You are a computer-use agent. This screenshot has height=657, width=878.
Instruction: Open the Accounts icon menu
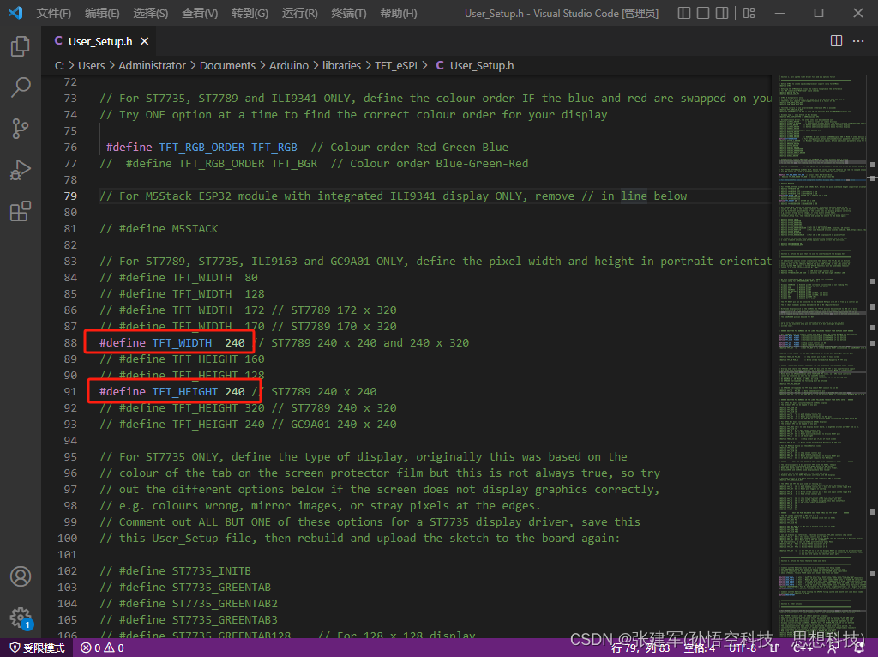click(21, 576)
